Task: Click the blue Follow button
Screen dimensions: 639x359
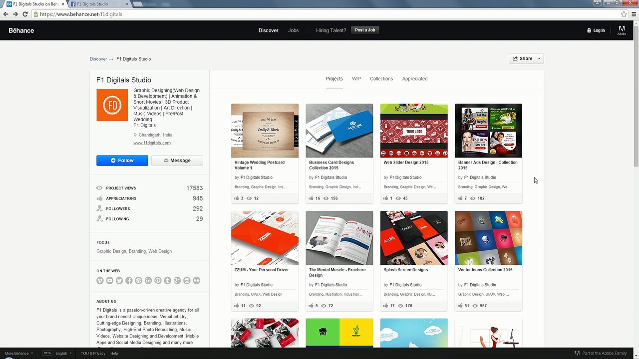Action: tap(122, 161)
